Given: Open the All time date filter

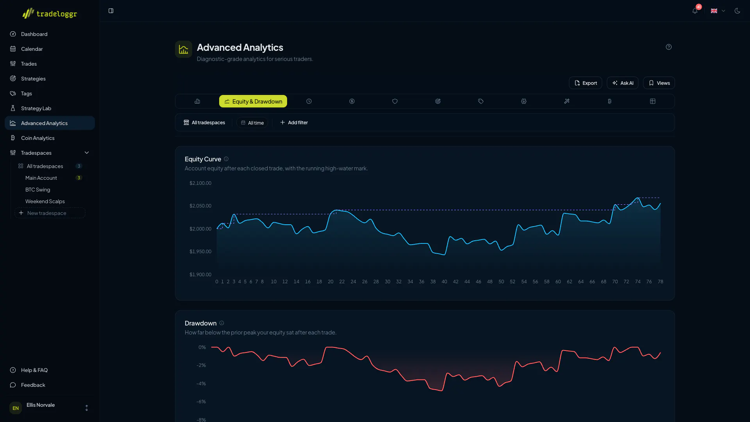Looking at the screenshot, I should (252, 123).
